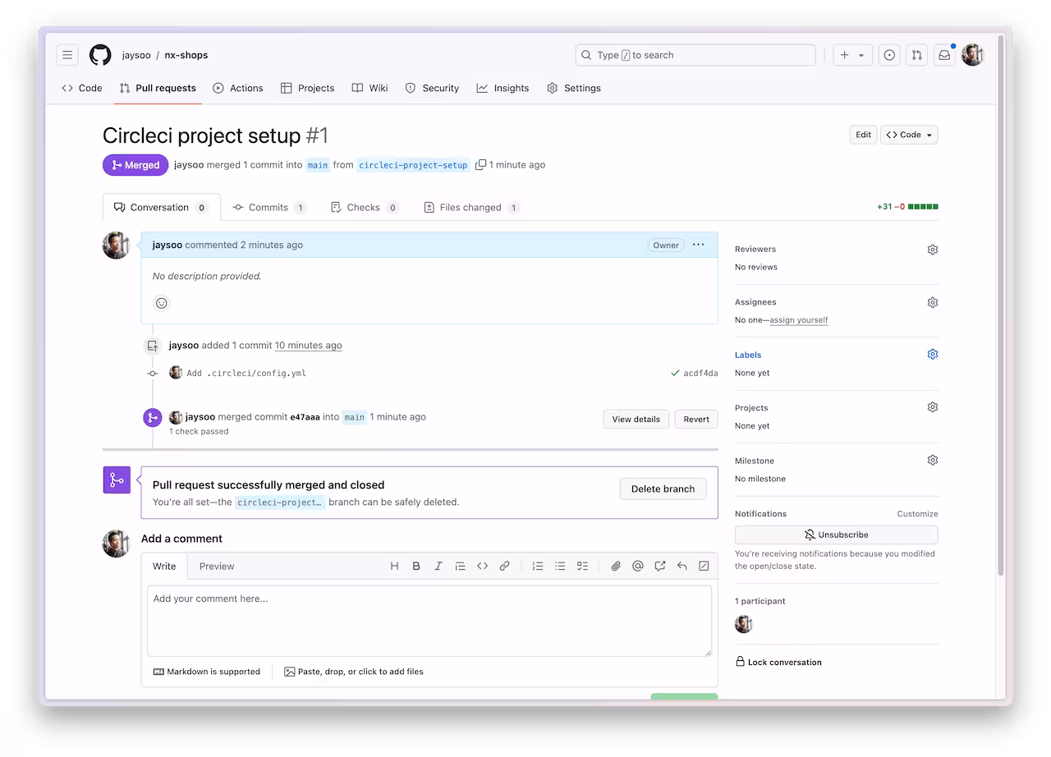Open the hamburger navigation menu
This screenshot has width=1051, height=757.
67,55
